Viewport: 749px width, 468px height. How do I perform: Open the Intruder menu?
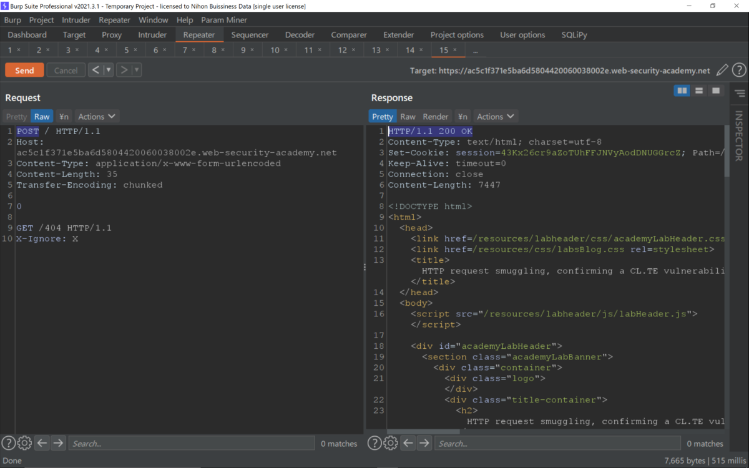pyautogui.click(x=76, y=20)
